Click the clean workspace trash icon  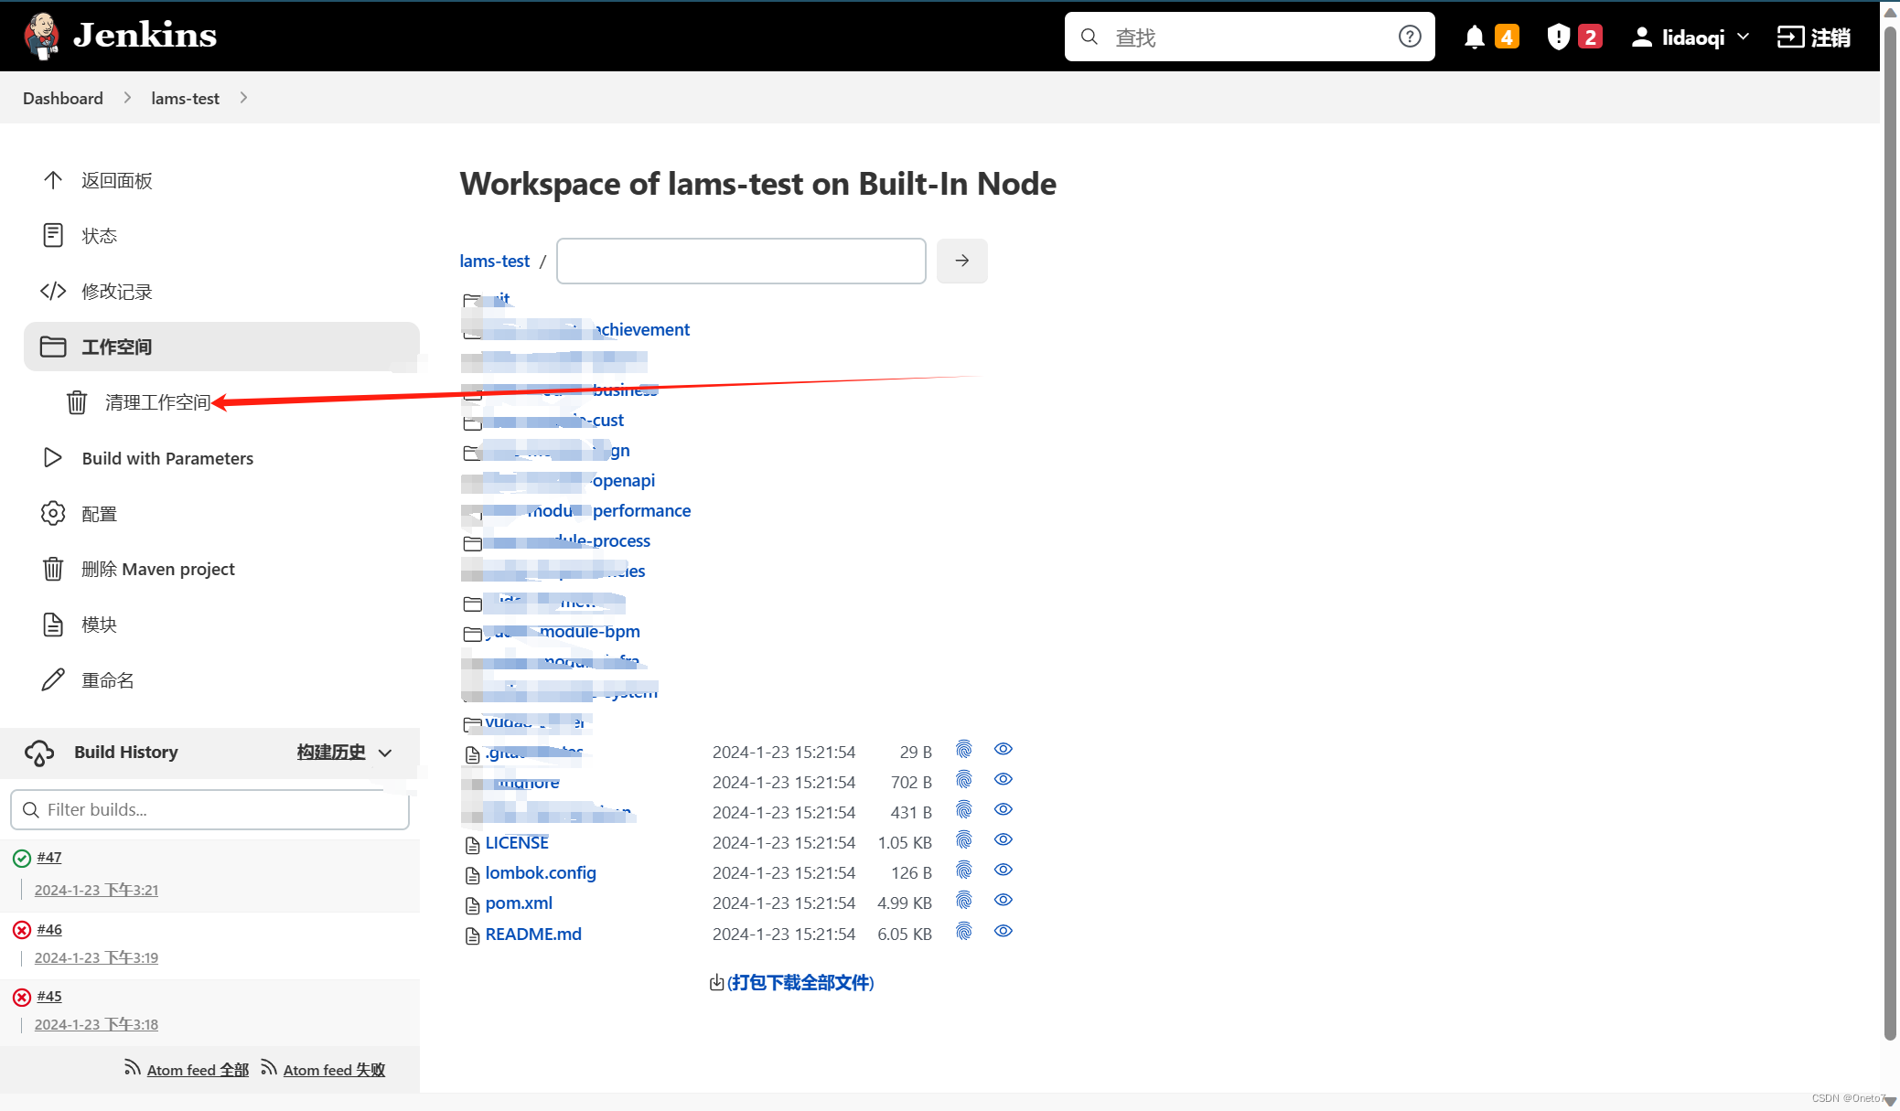click(x=77, y=402)
